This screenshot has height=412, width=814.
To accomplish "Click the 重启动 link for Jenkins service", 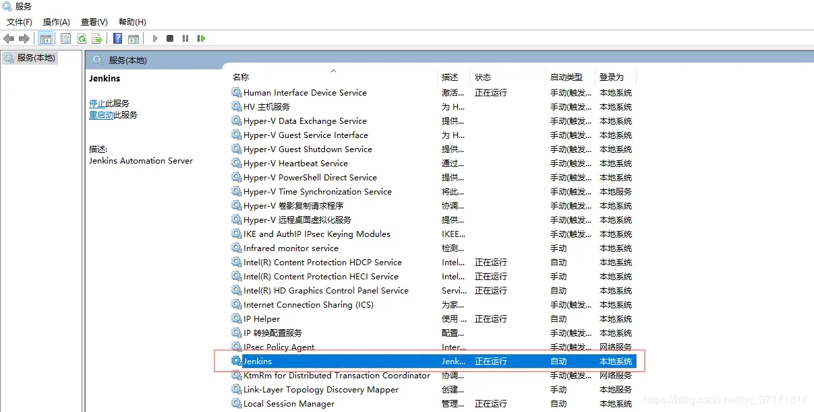I will [101, 115].
